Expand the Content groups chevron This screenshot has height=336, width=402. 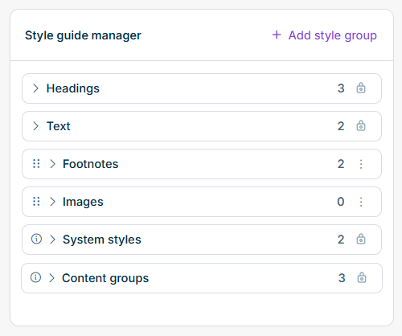click(51, 278)
